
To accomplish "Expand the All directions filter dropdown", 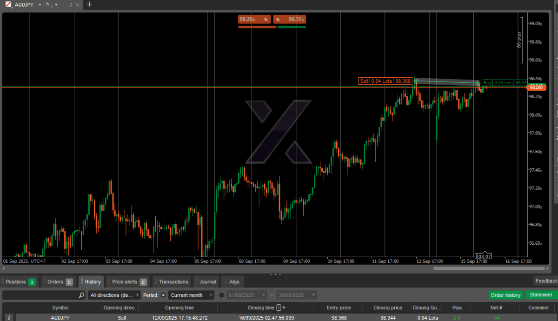I will pos(114,295).
